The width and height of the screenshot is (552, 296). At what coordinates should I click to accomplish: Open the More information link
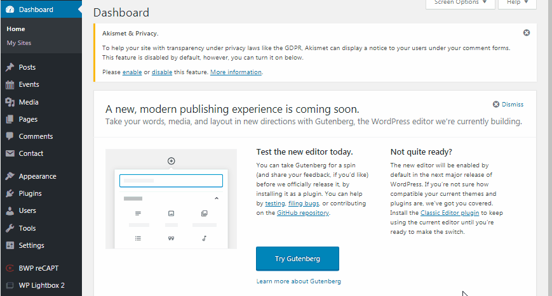click(x=236, y=72)
